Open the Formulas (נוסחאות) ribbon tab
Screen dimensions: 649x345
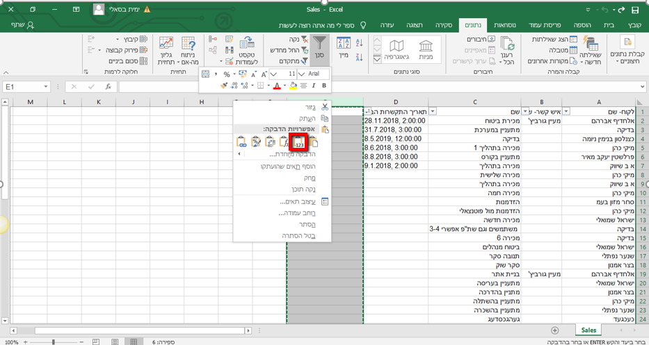505,25
